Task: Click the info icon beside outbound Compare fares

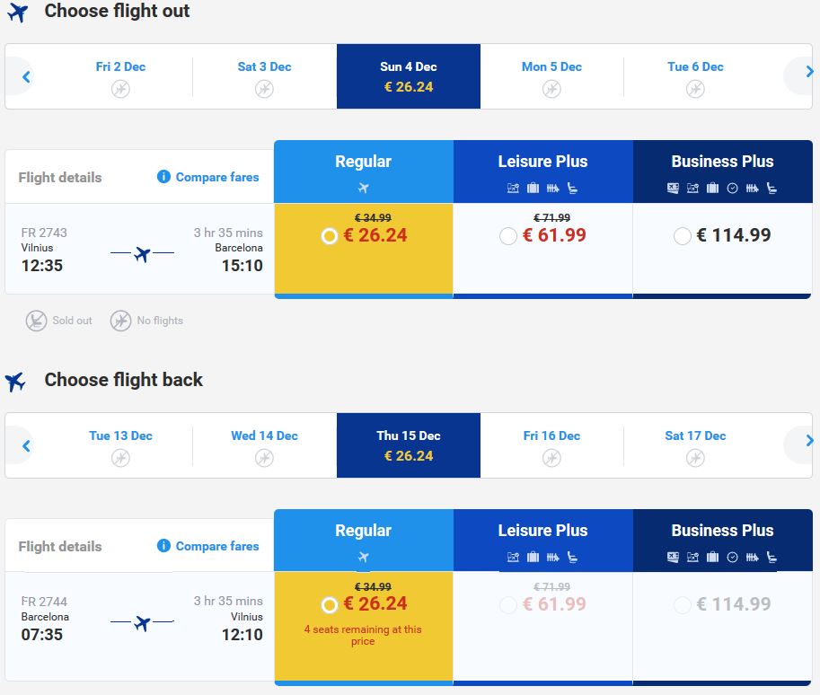Action: 163,177
